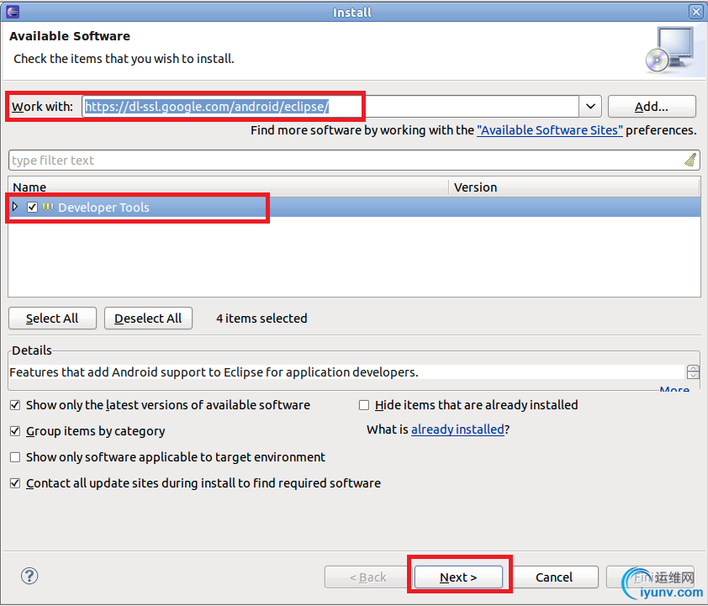The image size is (708, 606).
Task: Click the 4 items selected label
Action: [262, 319]
